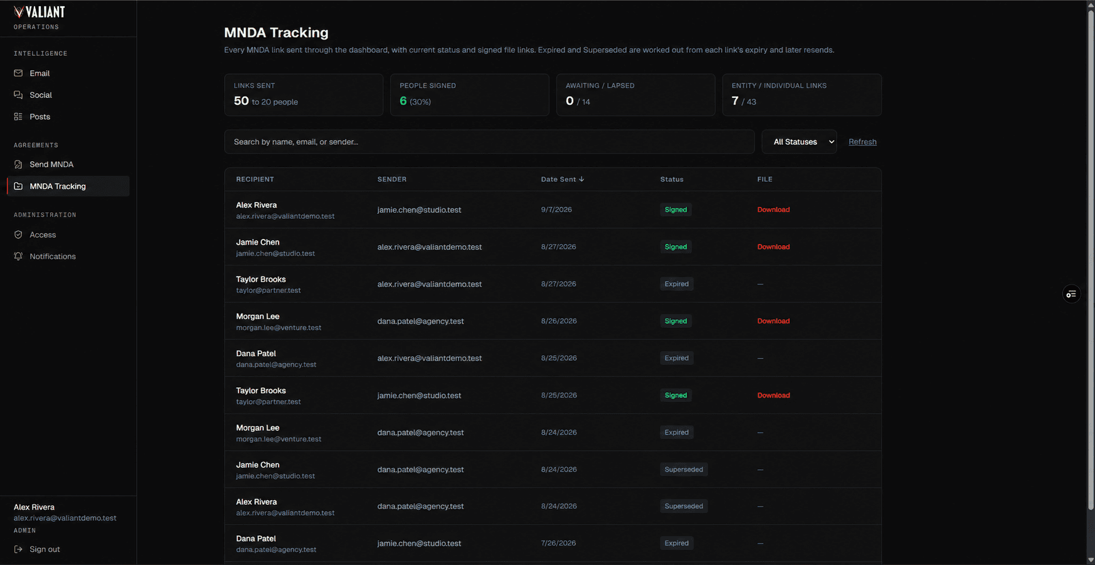Click the 9/7/2026 date cell

tap(556, 209)
